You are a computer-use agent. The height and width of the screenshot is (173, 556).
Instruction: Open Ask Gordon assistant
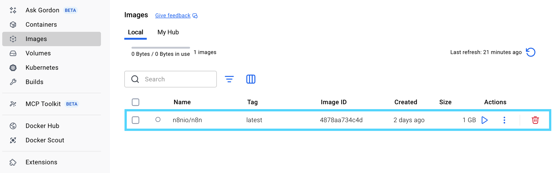click(42, 10)
